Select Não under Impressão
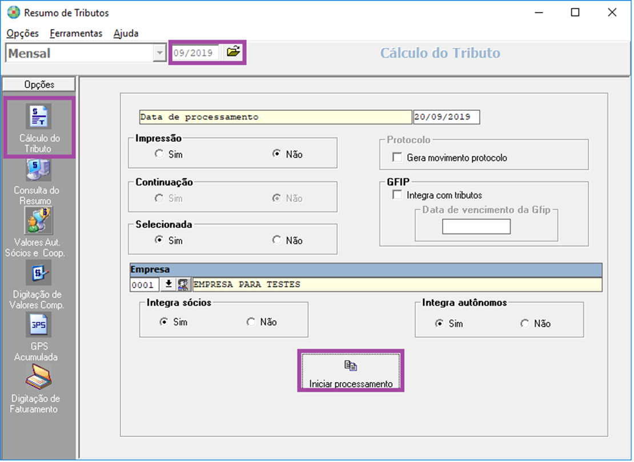 [x=276, y=154]
